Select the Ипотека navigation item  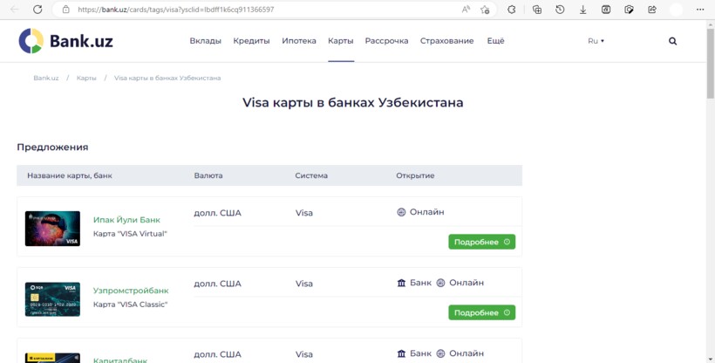299,41
